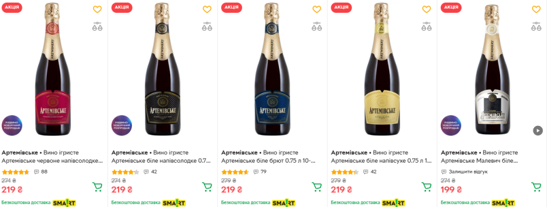
Task: Click Залишити відгук for Malevich wine
Action: point(465,172)
